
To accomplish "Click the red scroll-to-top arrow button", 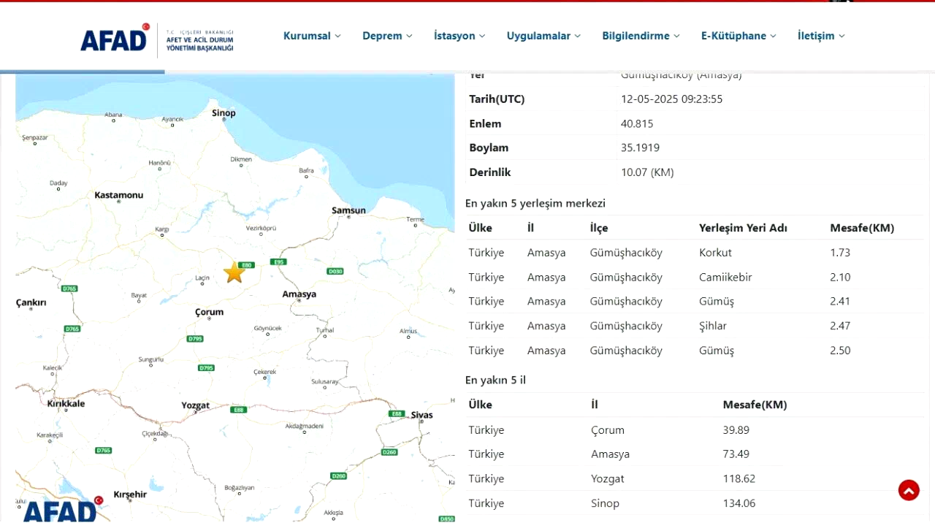I will pos(909,490).
